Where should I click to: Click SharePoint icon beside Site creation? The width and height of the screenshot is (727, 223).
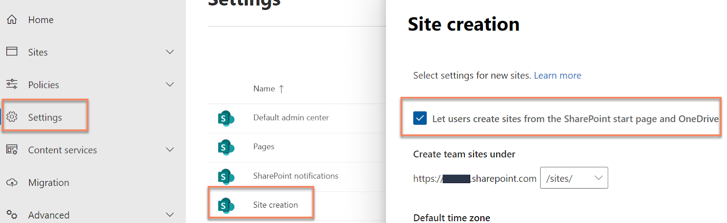(x=226, y=205)
